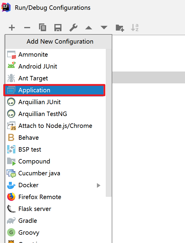This screenshot has width=185, height=243.
Task: Click the configuration list scrollbar
Action: (x=109, y=125)
